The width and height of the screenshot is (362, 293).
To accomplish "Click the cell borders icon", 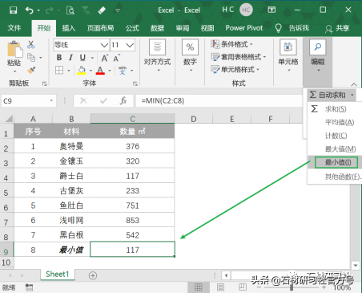I will (x=59, y=71).
